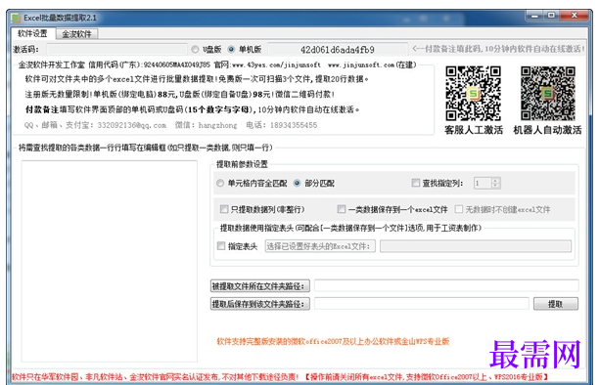
Task: Click the column number value box
Action: point(483,183)
